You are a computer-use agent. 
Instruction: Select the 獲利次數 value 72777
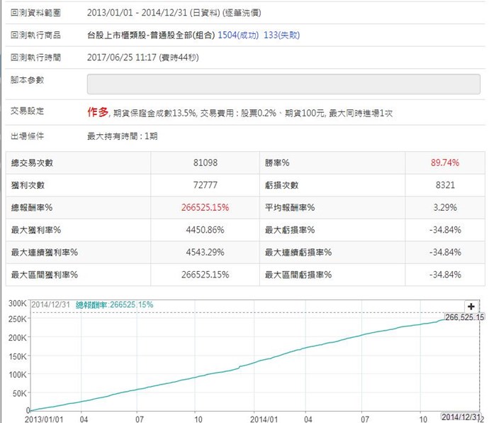click(x=206, y=185)
